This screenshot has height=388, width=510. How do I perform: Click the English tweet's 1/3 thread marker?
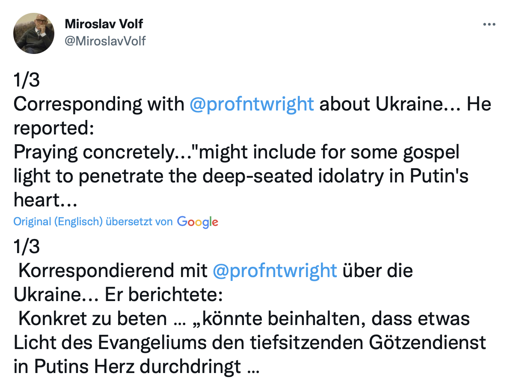click(27, 81)
